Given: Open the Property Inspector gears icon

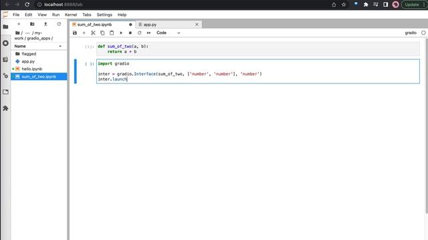Looking at the screenshot, I should [5, 75].
